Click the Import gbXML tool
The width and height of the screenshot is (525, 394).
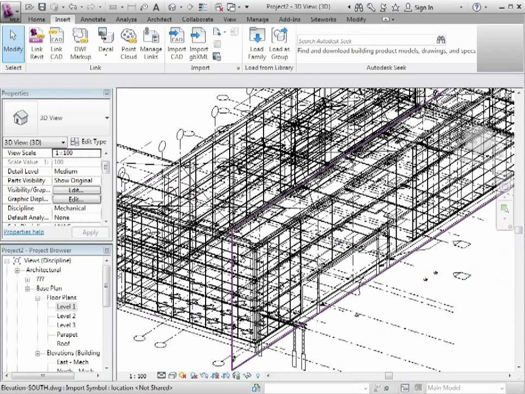(x=199, y=44)
